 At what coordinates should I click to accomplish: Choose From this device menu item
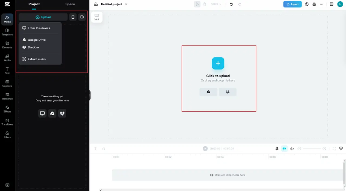click(40, 28)
